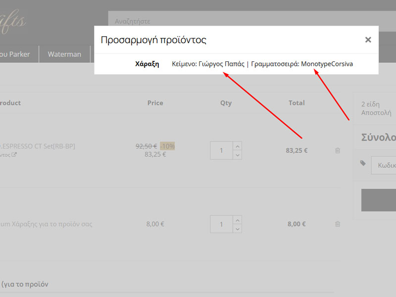The width and height of the screenshot is (396, 297).
Task: Select text Γραμματοσειρά: MonotypeCorsiva
Action: 302,64
